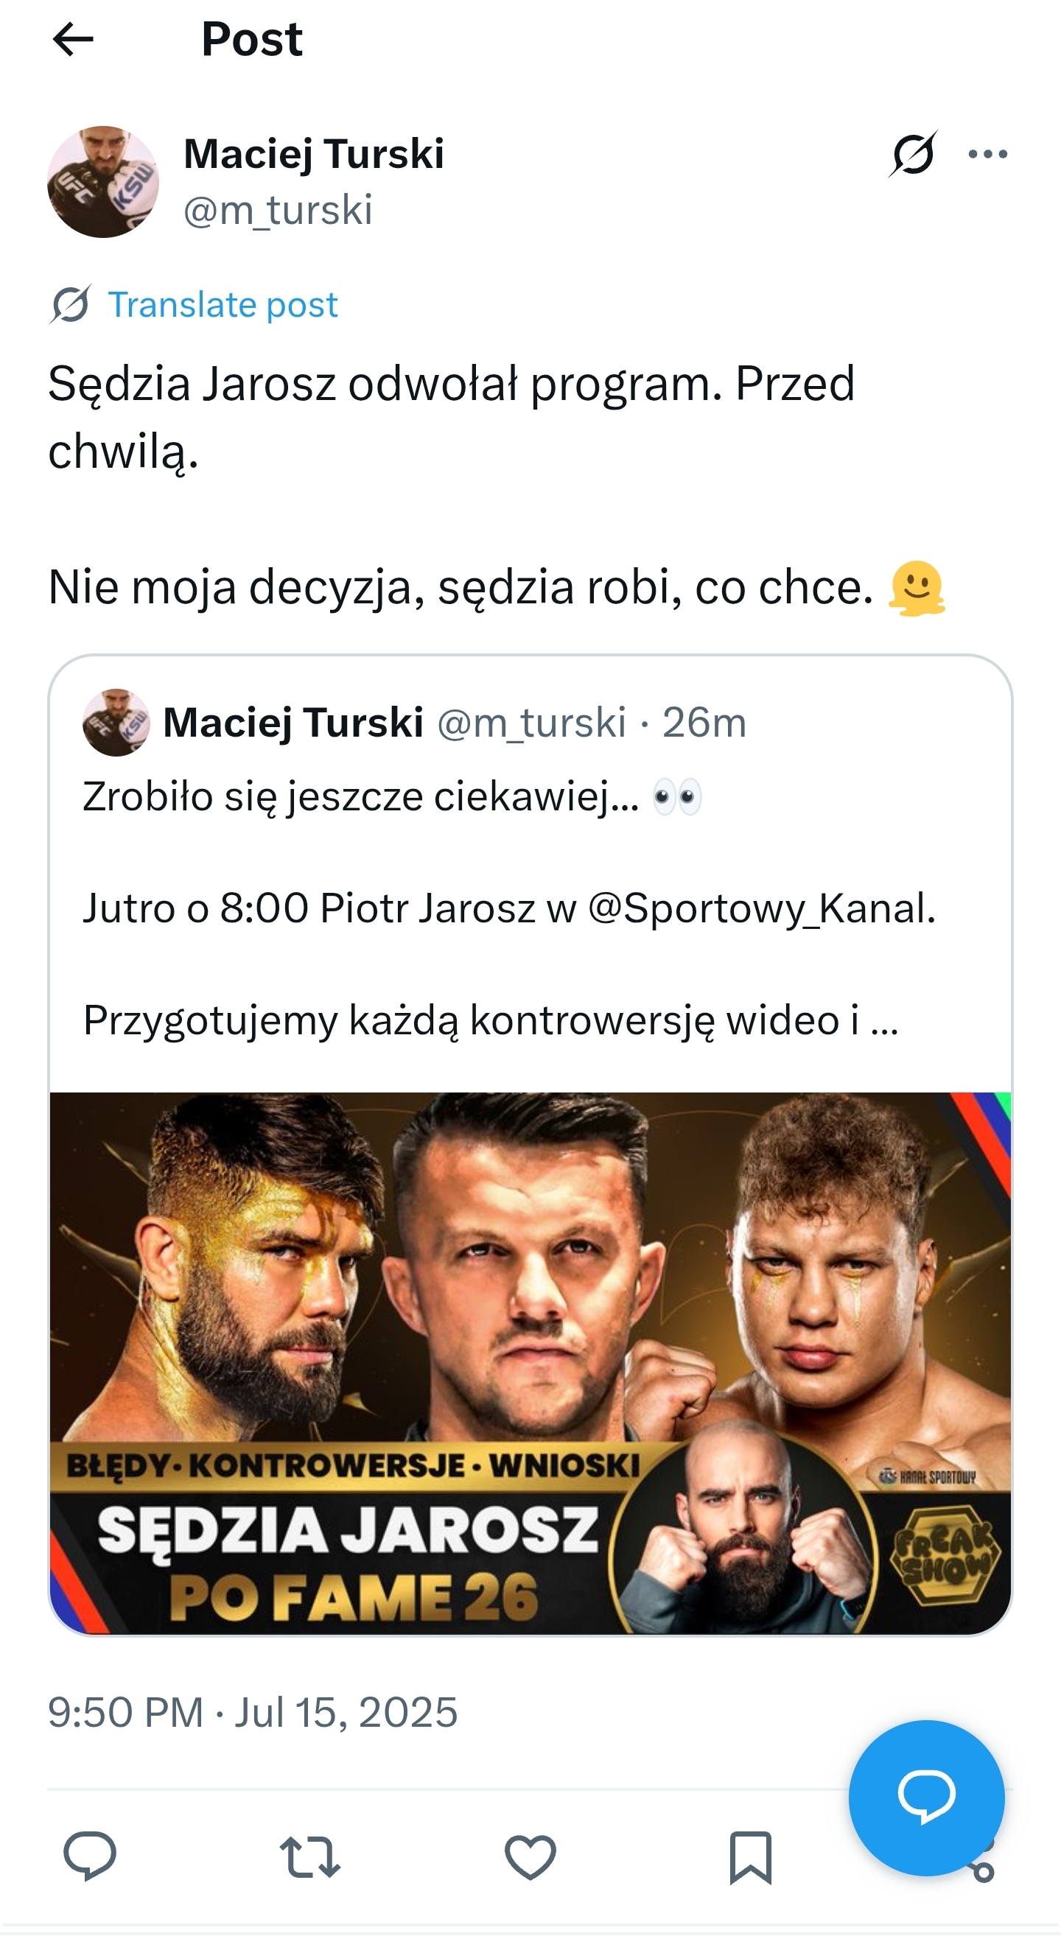Open the quoted post's preview image
The height and width of the screenshot is (1950, 1061).
pyautogui.click(x=530, y=1363)
